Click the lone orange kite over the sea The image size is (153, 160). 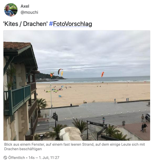[x=103, y=74]
